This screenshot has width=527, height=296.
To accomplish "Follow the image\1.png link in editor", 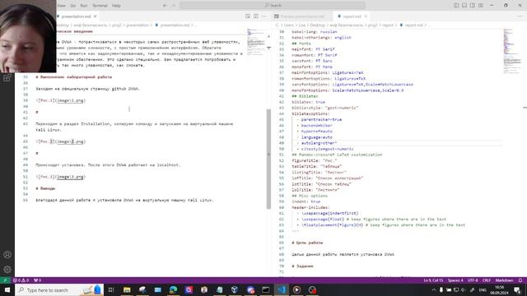I will tap(71, 100).
